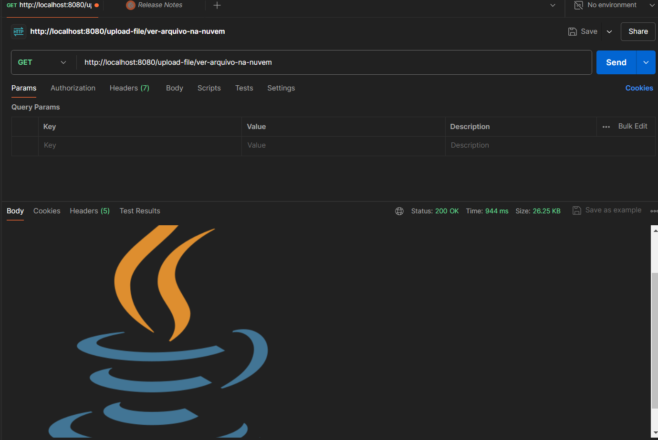Switch to the Authorization tab
Screen dimensions: 658x440
click(73, 88)
